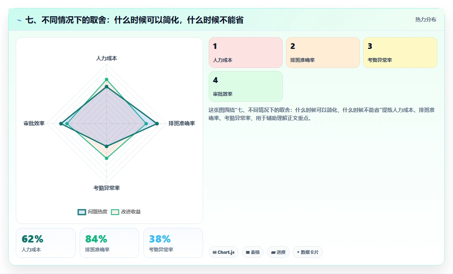Click the 改进收益 data point on 人力成本 axis
Screen dimensions: 453x274
106,79
